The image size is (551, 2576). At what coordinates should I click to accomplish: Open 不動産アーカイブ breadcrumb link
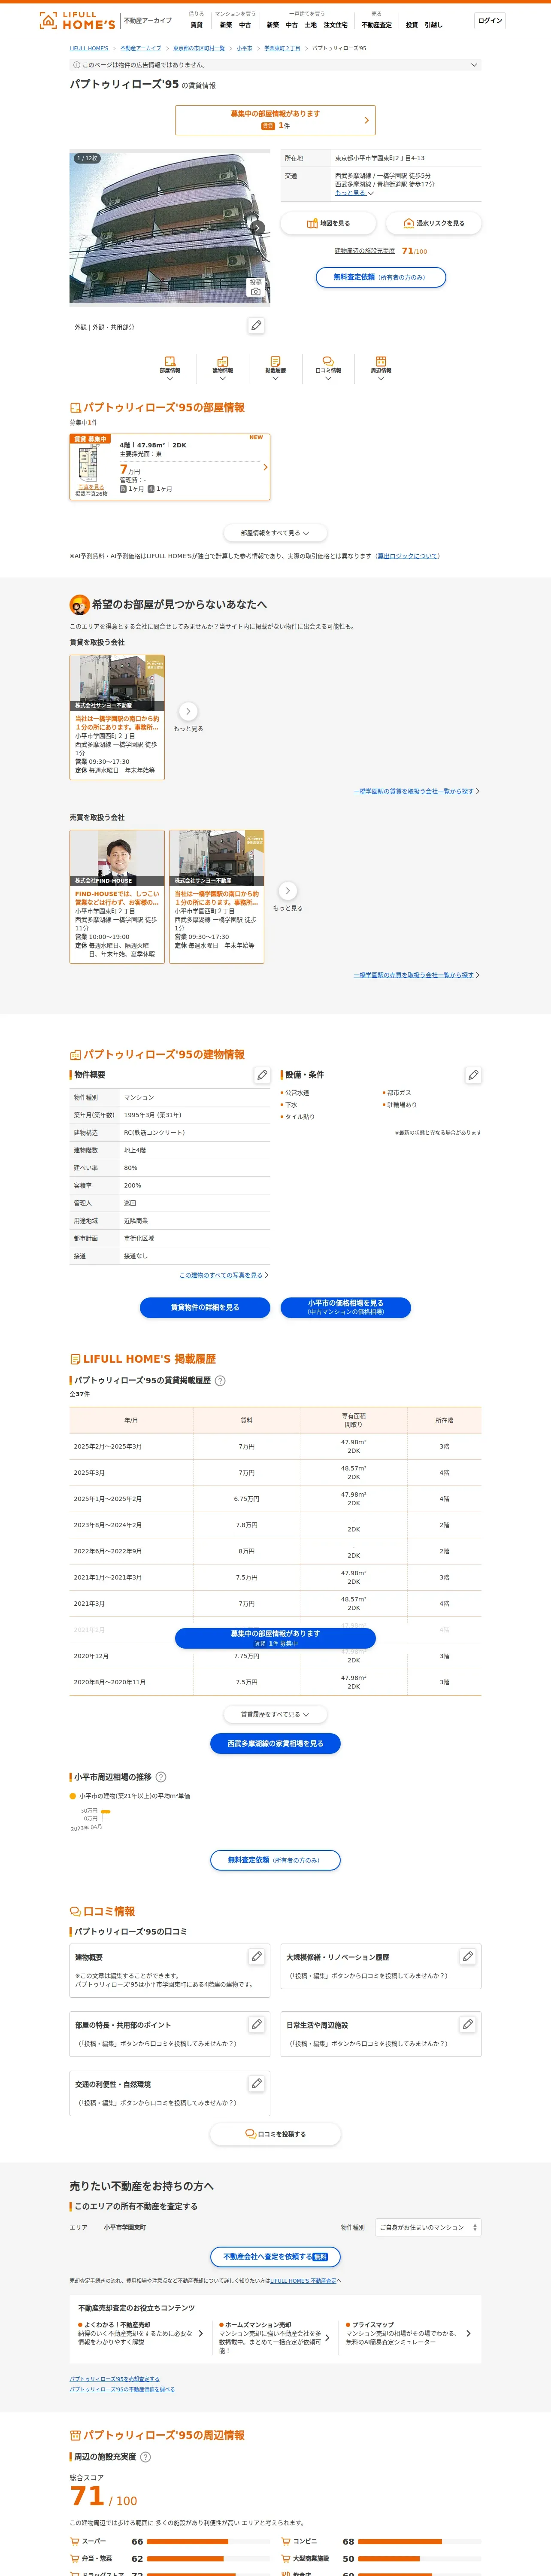tap(141, 48)
